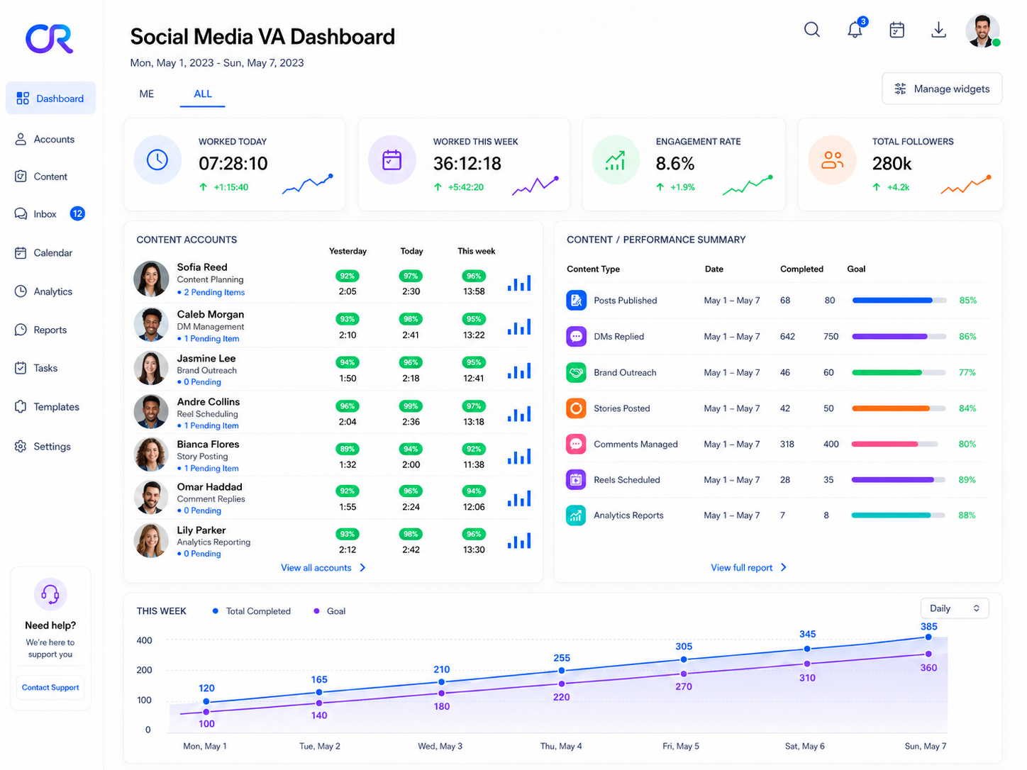1027x770 pixels.
Task: Go to Dashboard in sidebar
Action: coord(50,98)
